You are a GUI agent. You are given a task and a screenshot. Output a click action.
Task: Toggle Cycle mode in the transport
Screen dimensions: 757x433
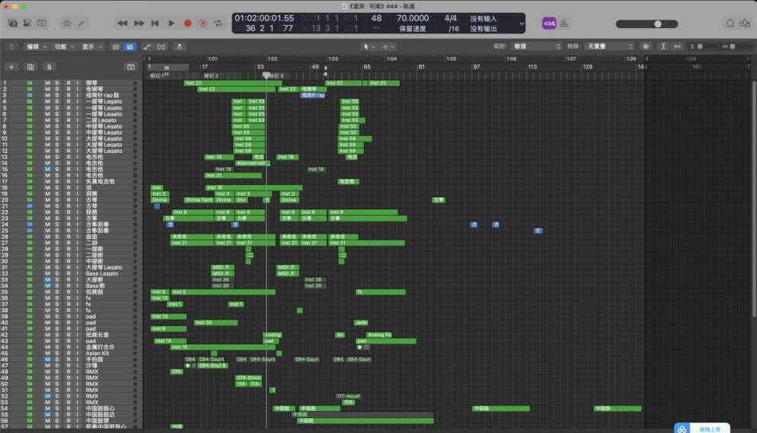point(219,24)
